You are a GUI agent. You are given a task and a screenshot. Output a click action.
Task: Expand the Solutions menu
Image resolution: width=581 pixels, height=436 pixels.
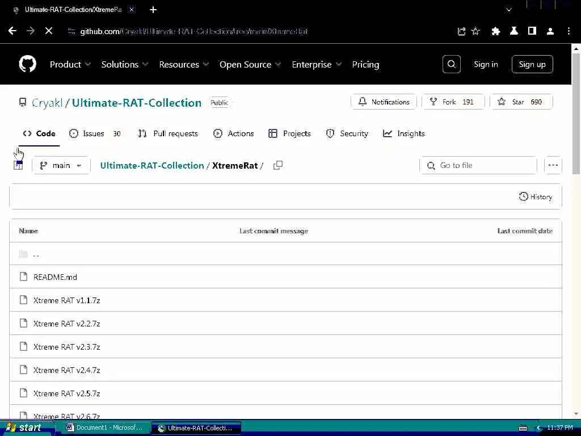[124, 65]
